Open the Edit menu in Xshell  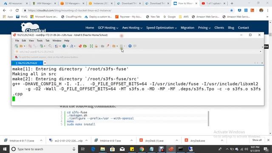point(24,41)
